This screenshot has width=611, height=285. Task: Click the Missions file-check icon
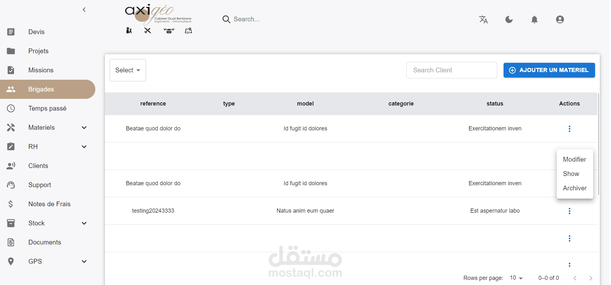click(x=11, y=70)
